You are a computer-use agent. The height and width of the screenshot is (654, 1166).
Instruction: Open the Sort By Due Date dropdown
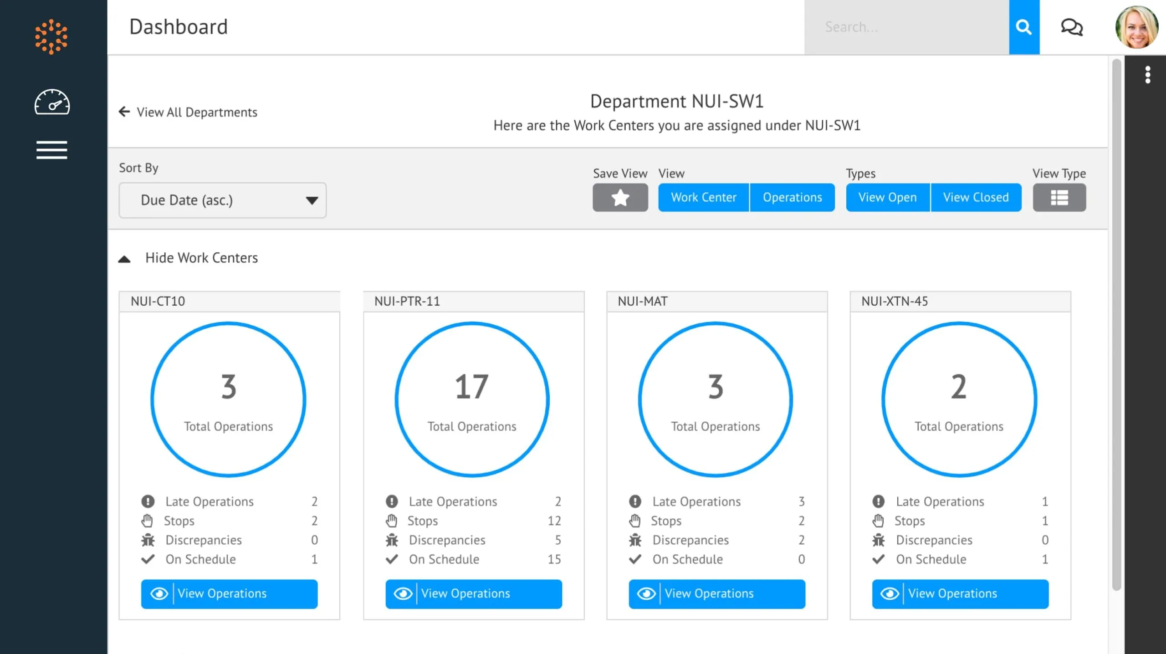pyautogui.click(x=222, y=200)
